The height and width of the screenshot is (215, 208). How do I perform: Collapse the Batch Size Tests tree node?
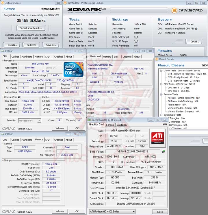pos(161,115)
